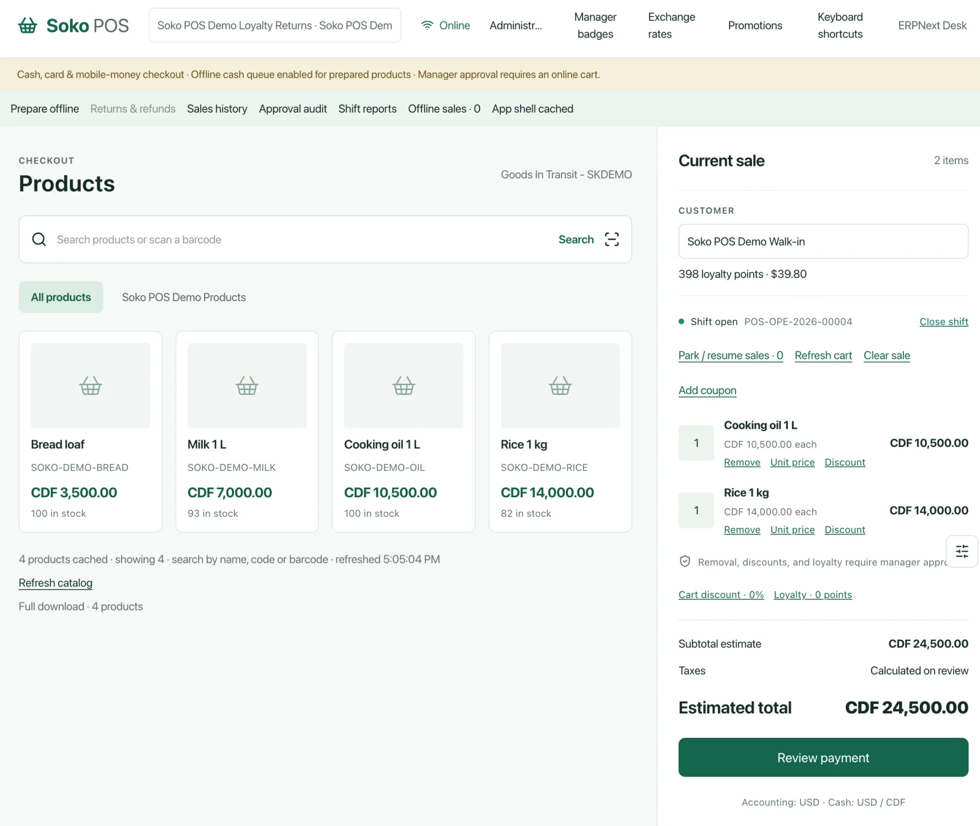Screen dimensions: 980x826
Task: Click 2 items count in Current sale
Action: (951, 160)
